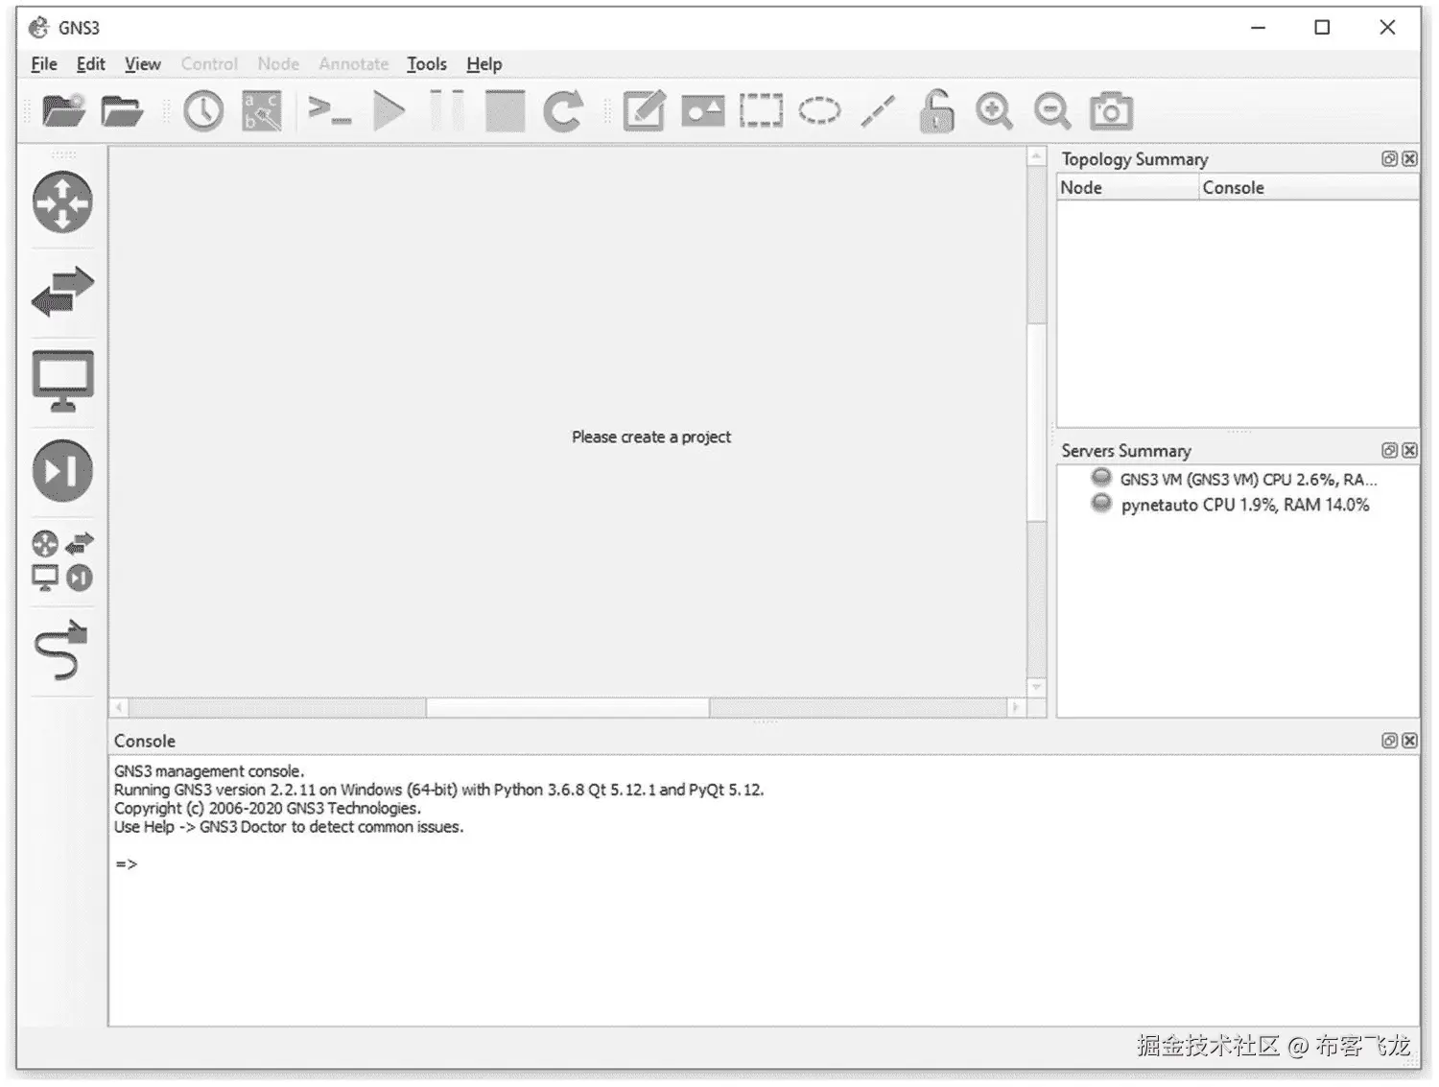Click the vertical scrollbar thumb

pos(1036,422)
